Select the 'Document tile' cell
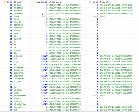The height and width of the screenshot is (112, 139). pos(19,79)
